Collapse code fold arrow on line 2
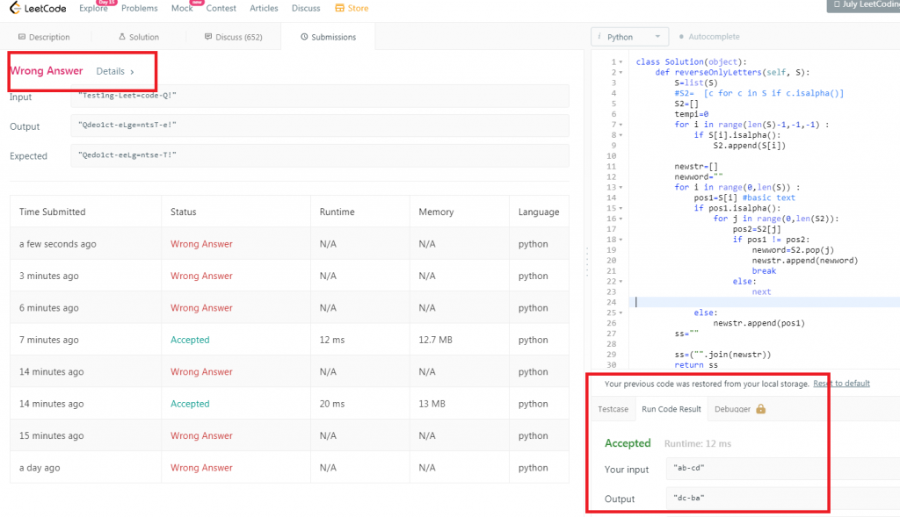Screen dimensions: 900x517 (x=621, y=72)
